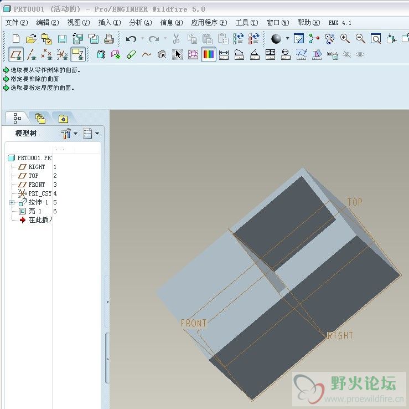Select the 壳 1 shell feature
Image resolution: width=409 pixels, height=409 pixels.
[x=30, y=211]
